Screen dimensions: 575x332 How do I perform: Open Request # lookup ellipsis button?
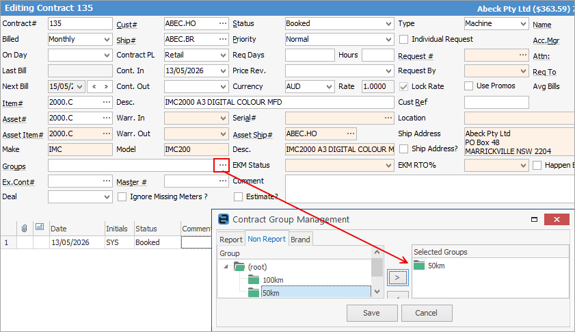[522, 55]
